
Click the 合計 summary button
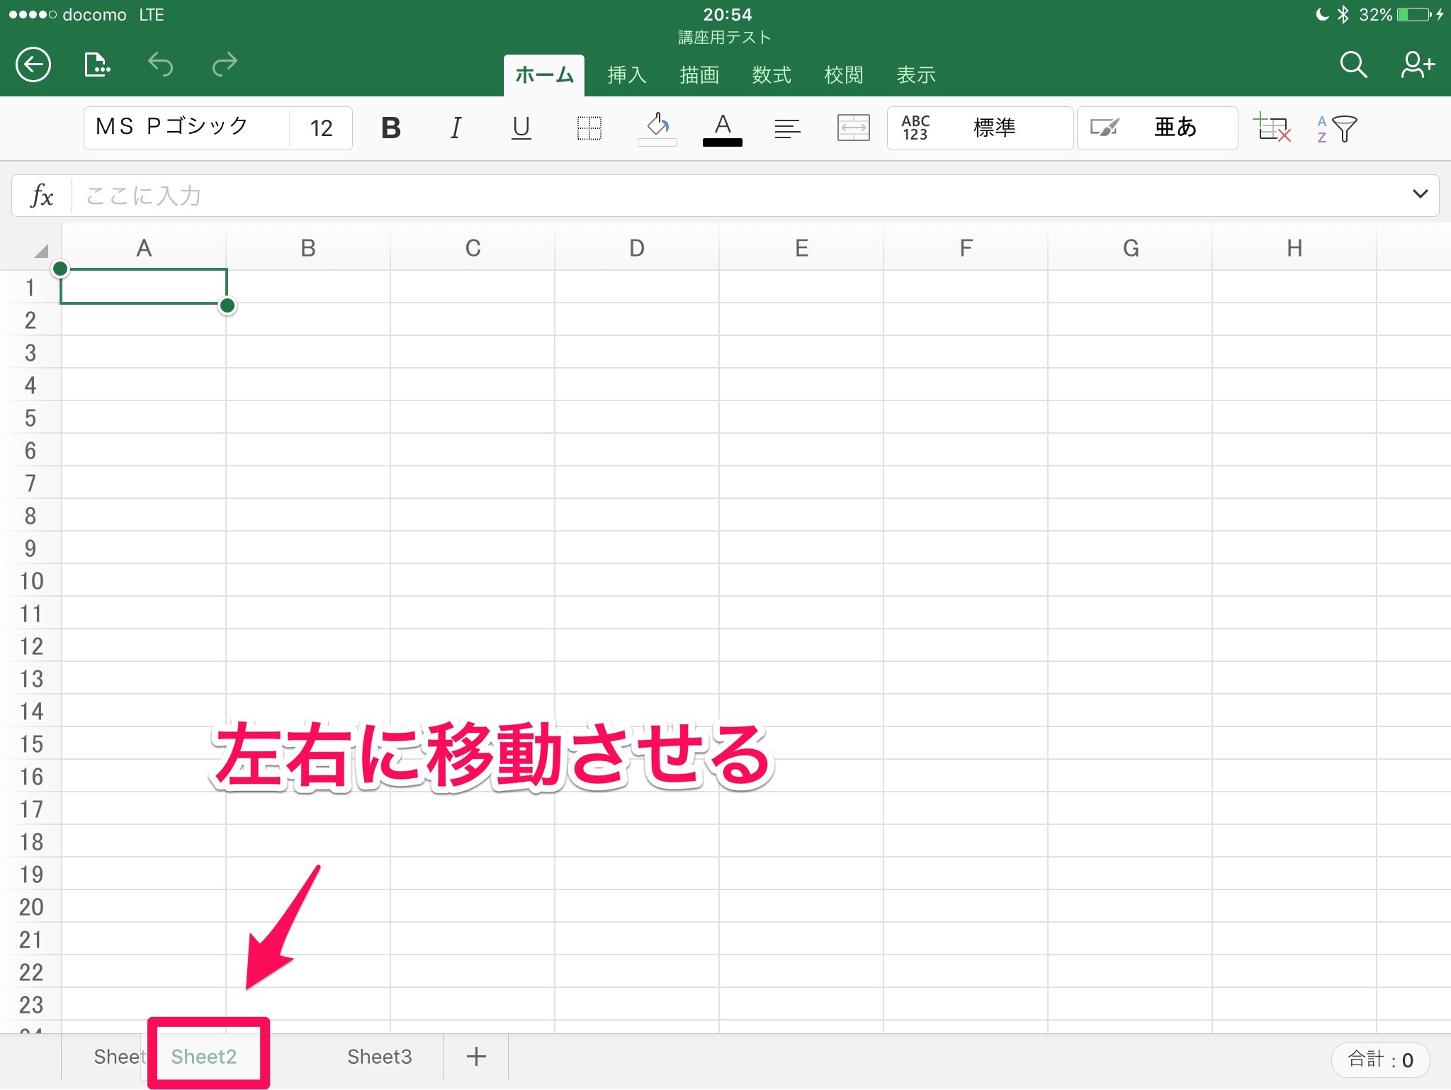pos(1380,1060)
